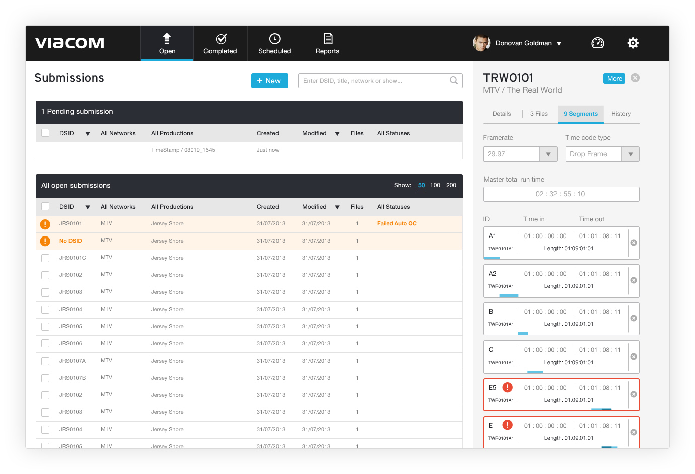
Task: Open the settings gear icon
Action: [x=633, y=43]
